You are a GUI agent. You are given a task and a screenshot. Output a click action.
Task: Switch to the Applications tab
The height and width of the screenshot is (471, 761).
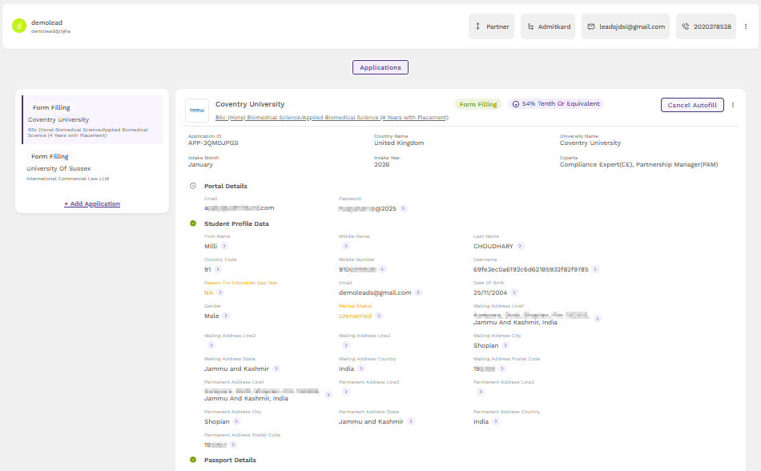tap(380, 67)
